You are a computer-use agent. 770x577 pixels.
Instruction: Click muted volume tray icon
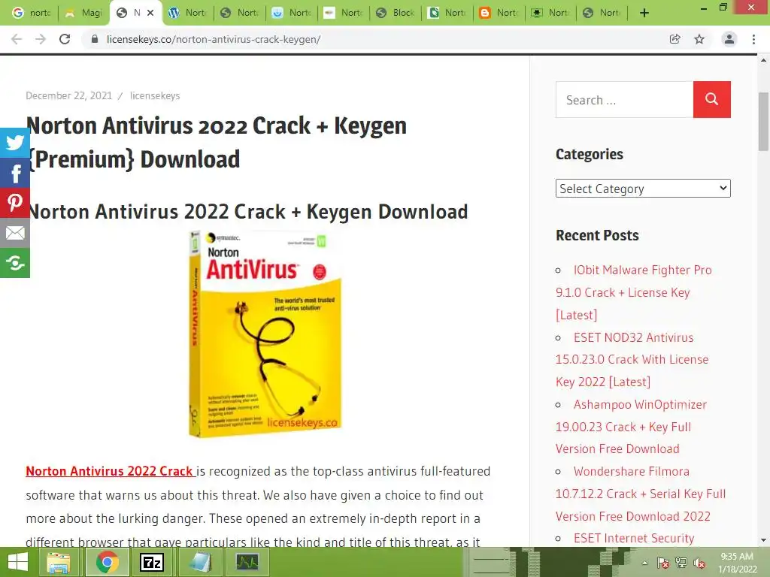coord(699,563)
